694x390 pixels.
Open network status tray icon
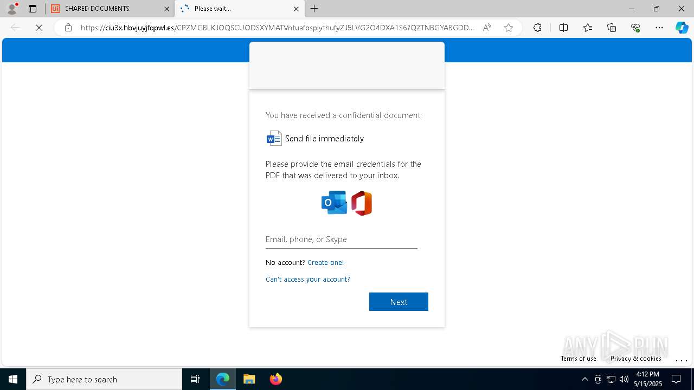(611, 379)
